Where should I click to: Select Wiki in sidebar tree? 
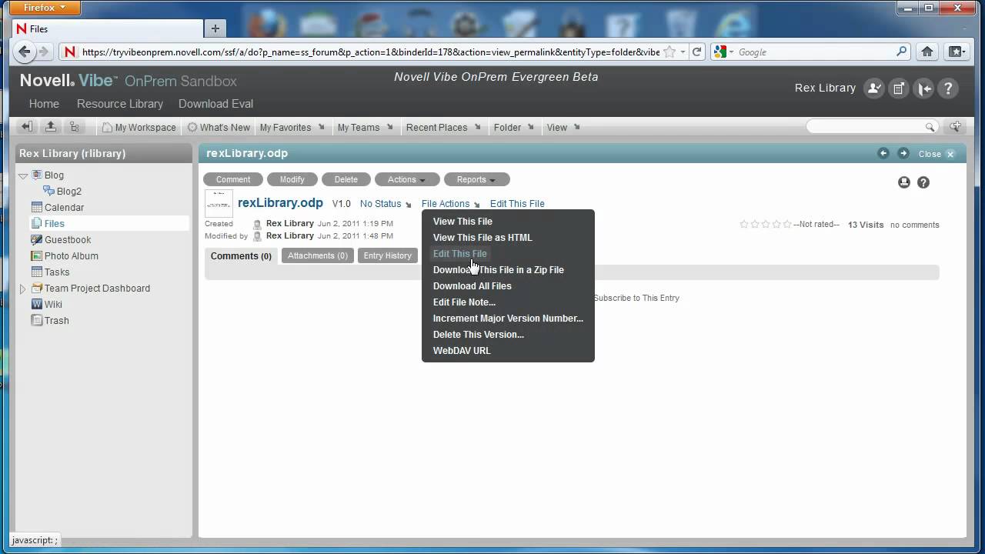(53, 305)
